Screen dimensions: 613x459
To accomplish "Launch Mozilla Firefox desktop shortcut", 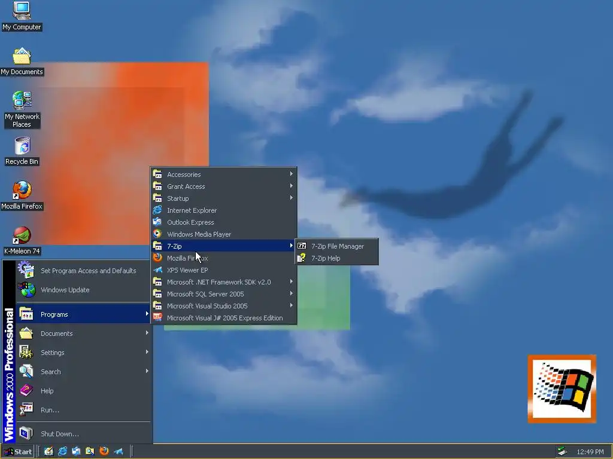I will pos(22,195).
